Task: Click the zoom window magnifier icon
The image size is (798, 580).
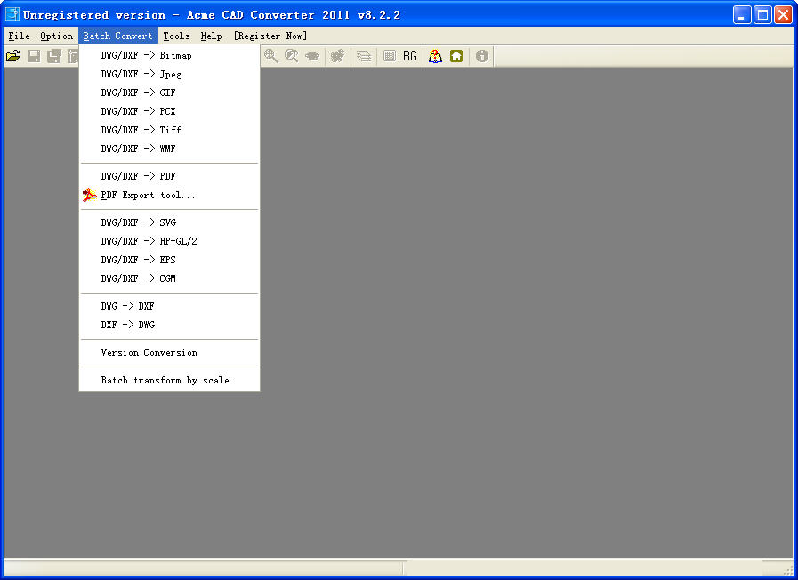Action: click(270, 56)
